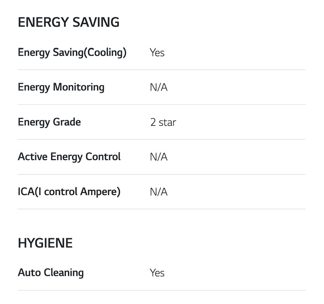
Task: Click the divider line below ICA(I control Ampere) row
Action: coord(161,209)
